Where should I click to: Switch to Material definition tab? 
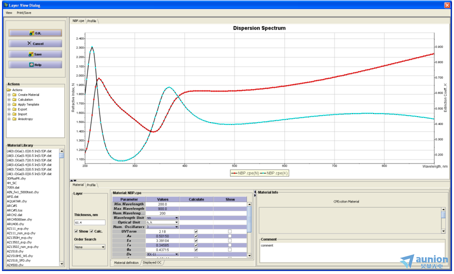pyautogui.click(x=126, y=262)
